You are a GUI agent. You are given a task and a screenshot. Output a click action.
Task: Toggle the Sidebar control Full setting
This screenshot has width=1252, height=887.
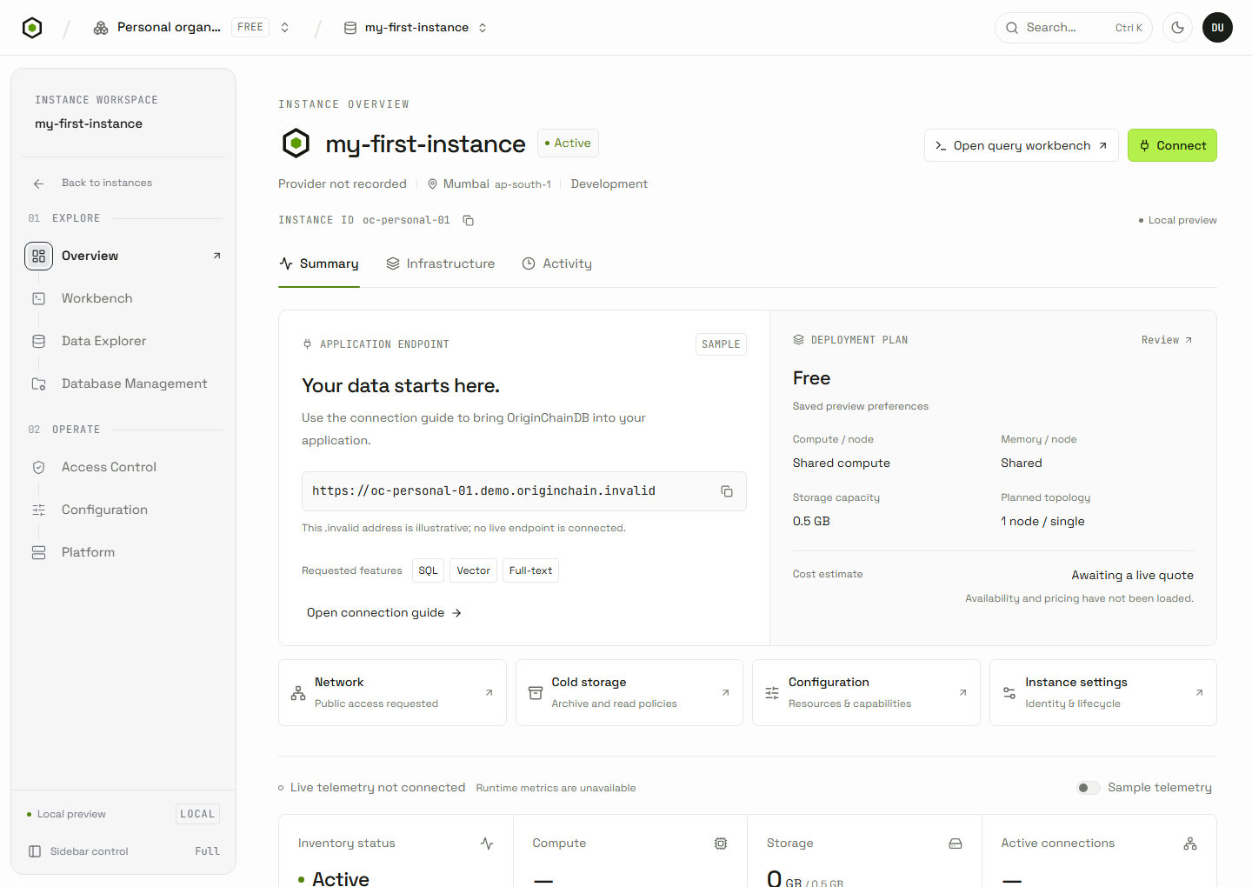tap(123, 851)
